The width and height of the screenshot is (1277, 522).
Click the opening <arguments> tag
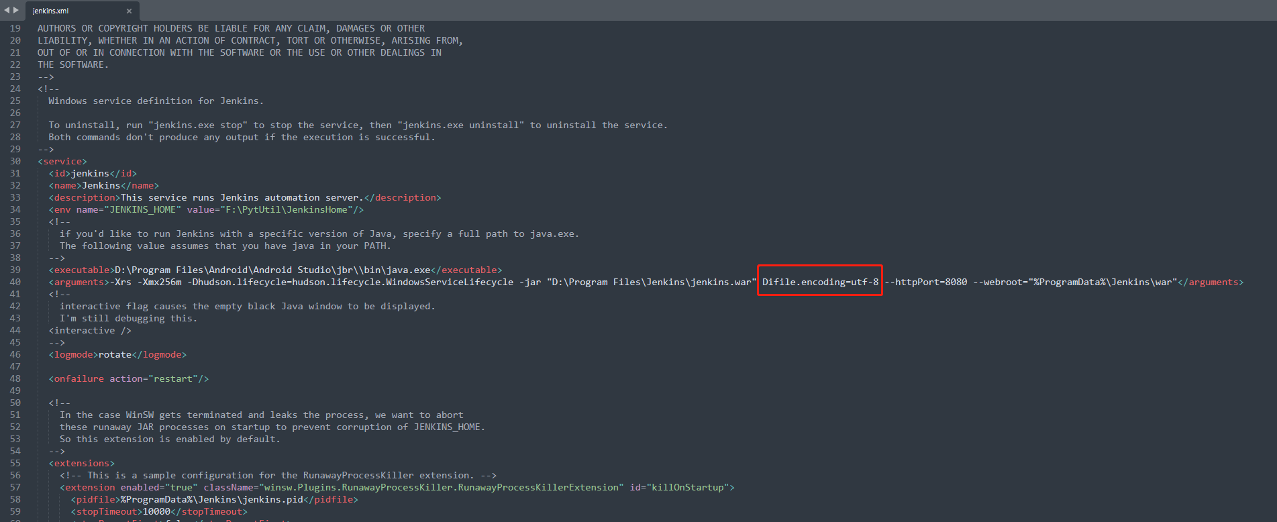[x=79, y=282]
